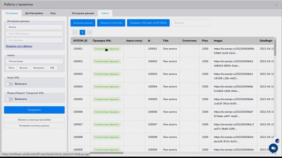This screenshot has width=282, height=158.
Task: Click the DateBegin value in row 100003
Action: [267, 74]
